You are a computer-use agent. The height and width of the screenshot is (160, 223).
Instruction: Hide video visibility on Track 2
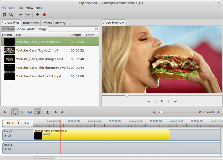[5, 136]
